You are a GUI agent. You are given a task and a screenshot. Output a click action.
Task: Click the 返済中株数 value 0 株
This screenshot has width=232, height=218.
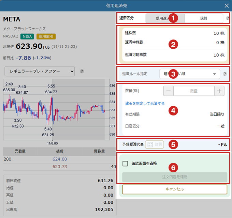220,43
